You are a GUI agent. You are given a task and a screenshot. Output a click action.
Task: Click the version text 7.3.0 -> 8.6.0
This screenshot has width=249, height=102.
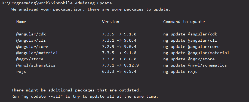click(119, 59)
